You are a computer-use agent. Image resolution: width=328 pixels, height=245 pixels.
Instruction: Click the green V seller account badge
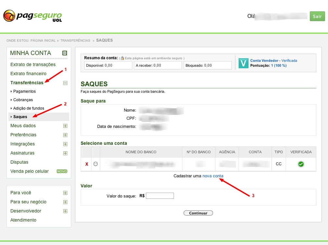(243, 63)
